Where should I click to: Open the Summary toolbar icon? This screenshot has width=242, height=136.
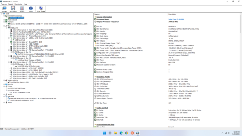4,9
